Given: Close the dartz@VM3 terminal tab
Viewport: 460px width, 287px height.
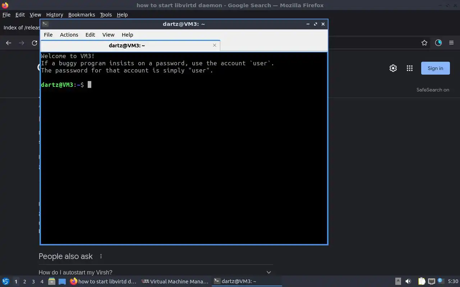Looking at the screenshot, I should 215,45.
